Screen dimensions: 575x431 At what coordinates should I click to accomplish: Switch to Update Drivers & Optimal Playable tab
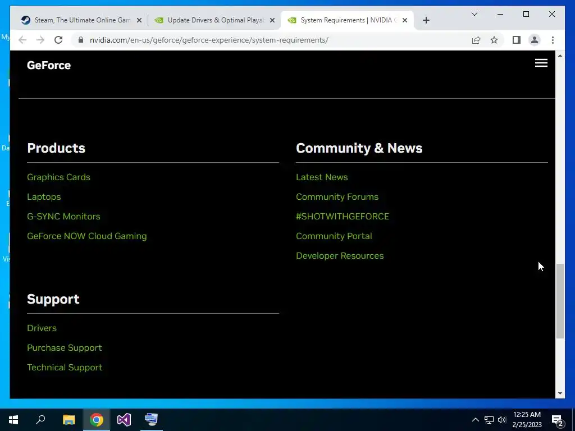pyautogui.click(x=215, y=20)
